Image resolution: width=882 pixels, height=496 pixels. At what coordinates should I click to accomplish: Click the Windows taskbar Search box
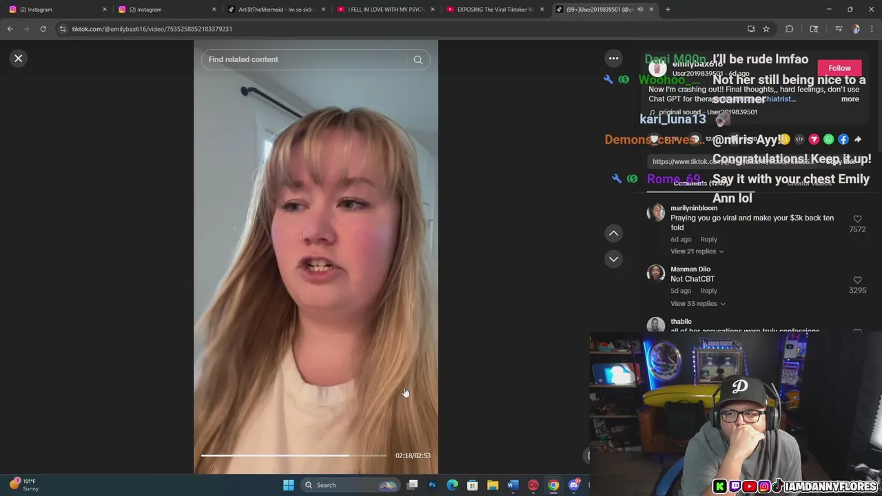(x=351, y=485)
